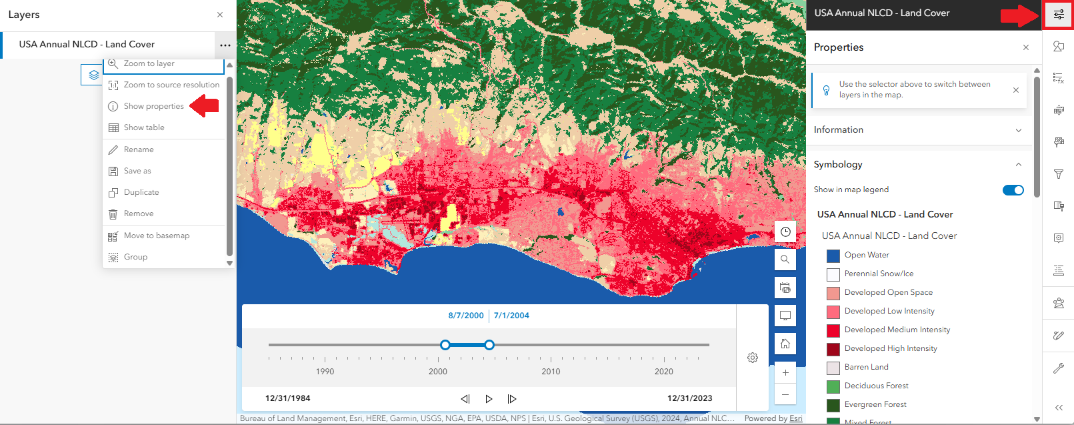The width and height of the screenshot is (1074, 425).
Task: Click Duplicate in the layer options menu
Action: [141, 192]
